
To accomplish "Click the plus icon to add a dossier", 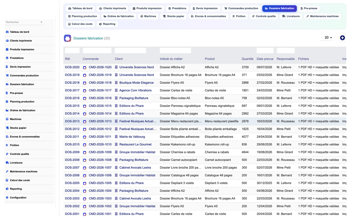I will tap(342, 38).
